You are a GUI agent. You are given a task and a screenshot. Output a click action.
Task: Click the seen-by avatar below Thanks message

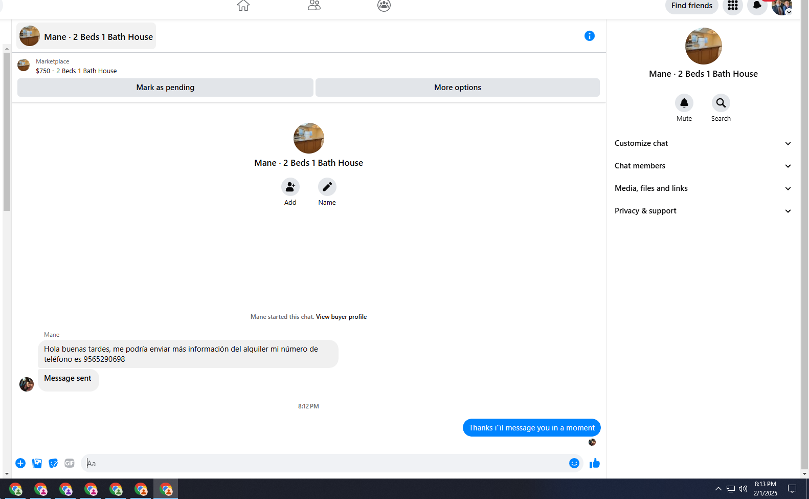click(592, 442)
